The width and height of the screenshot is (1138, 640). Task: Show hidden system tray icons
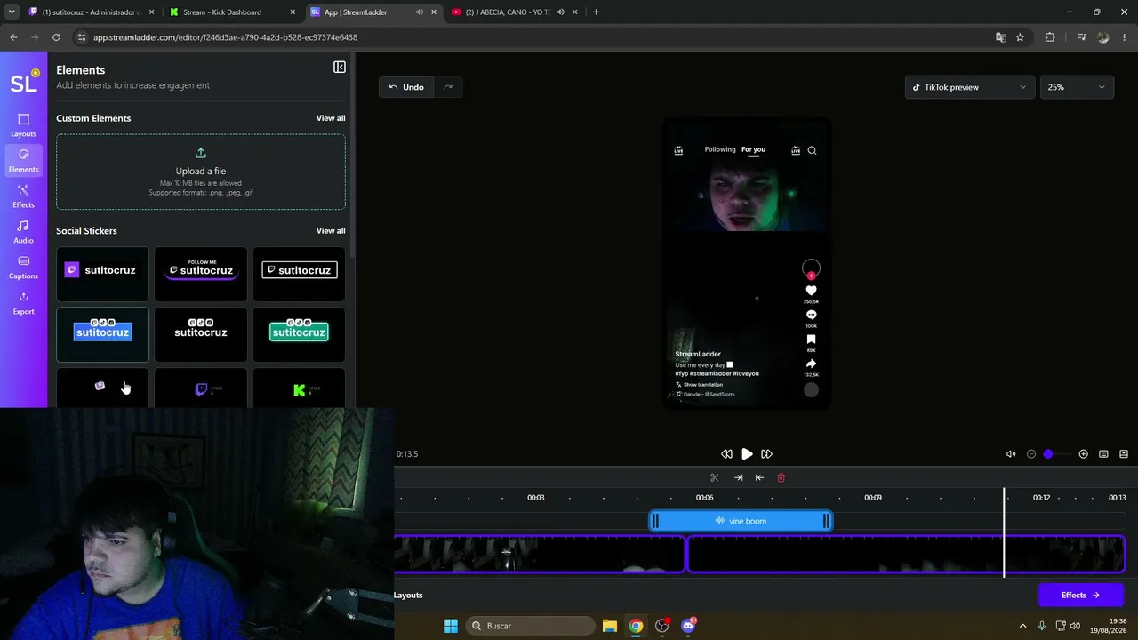1022,626
